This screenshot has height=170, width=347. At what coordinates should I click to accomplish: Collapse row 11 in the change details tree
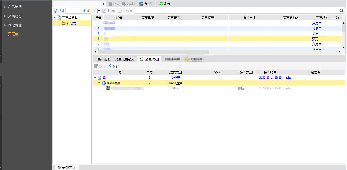click(95, 78)
